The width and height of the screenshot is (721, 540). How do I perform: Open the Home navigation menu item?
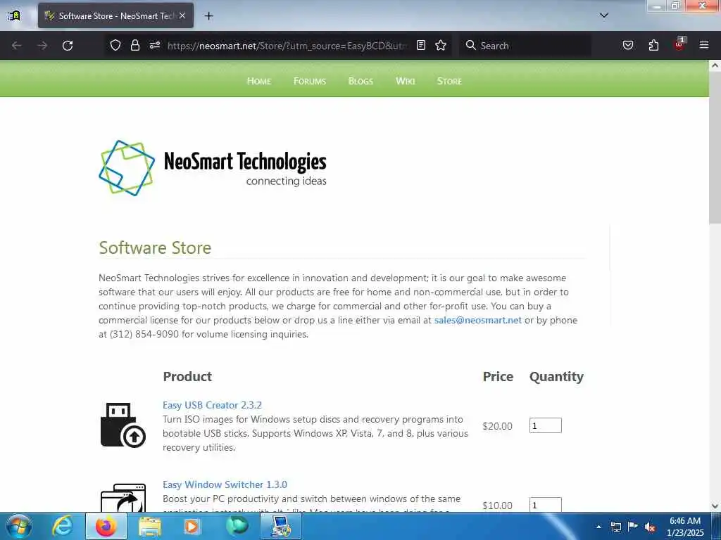click(259, 82)
